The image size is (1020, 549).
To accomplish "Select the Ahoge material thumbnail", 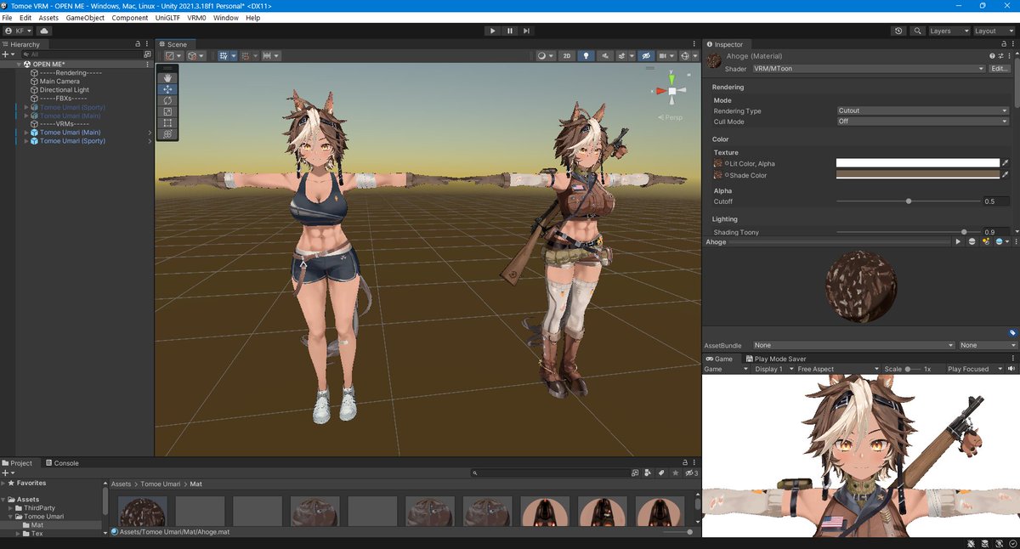I will point(142,511).
